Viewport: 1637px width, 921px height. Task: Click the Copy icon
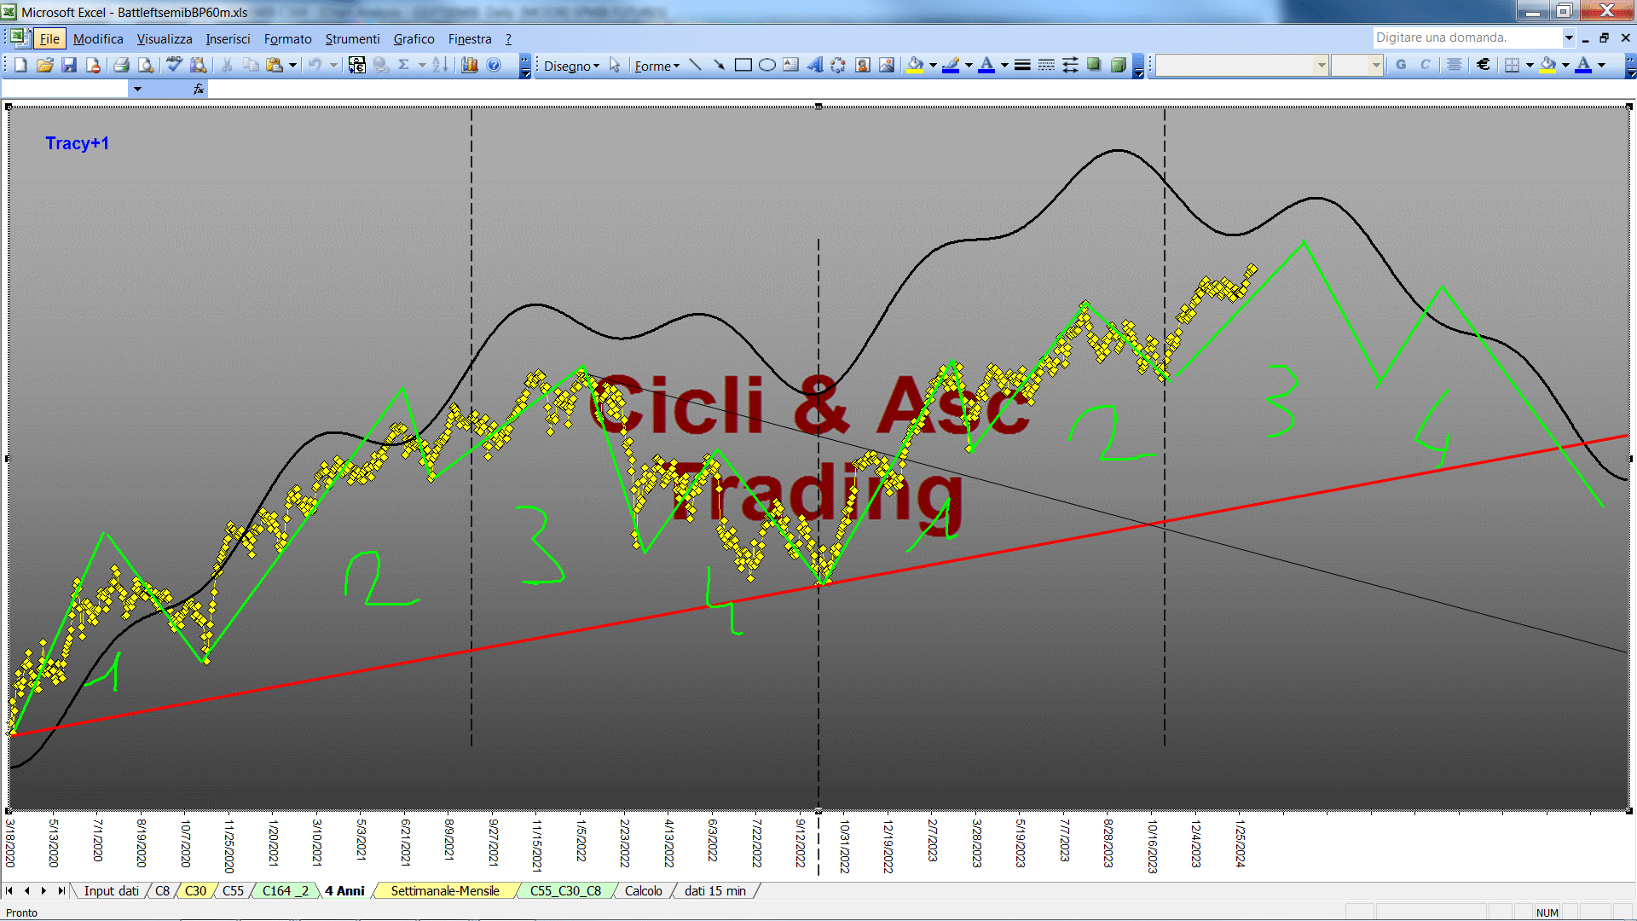click(x=251, y=65)
